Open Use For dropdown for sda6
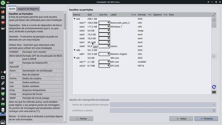Viewport: 222px width, 125px height. click(x=104, y=38)
